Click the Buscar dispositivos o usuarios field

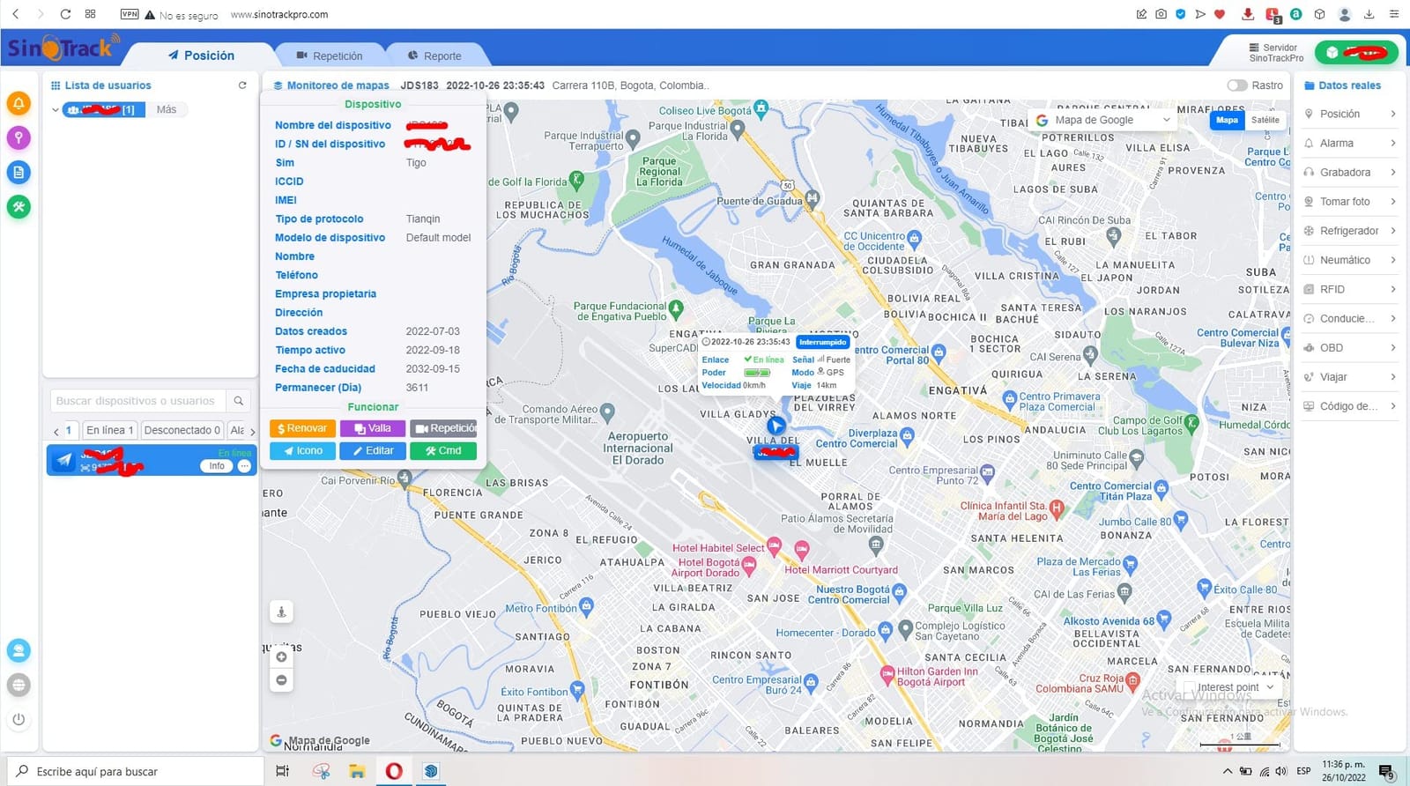138,401
